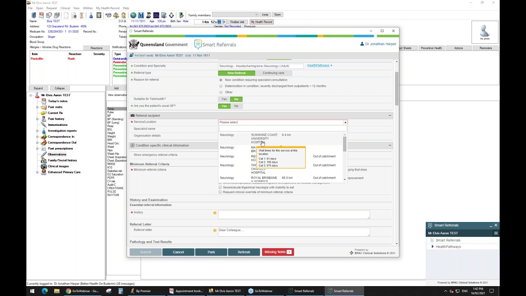Click the info icon beside Referral letter
The width and height of the screenshot is (526, 296).
(215, 230)
